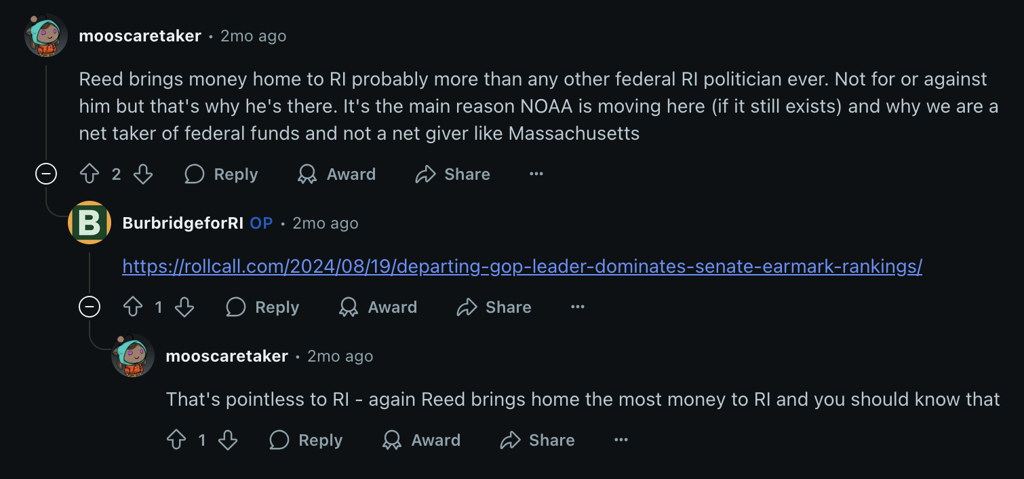Downvote mooscaretaker's top comment
Viewport: 1024px width, 479px height.
pos(143,174)
